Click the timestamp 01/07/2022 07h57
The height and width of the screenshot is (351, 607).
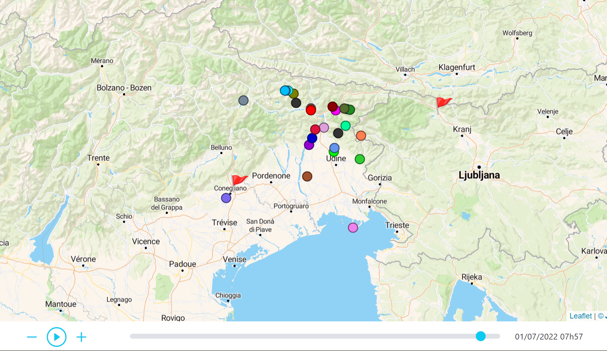click(548, 337)
